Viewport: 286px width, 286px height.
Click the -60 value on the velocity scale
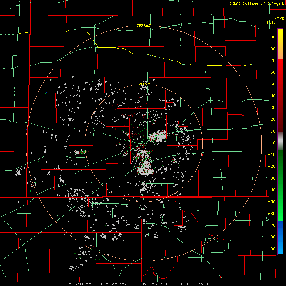point(272,214)
